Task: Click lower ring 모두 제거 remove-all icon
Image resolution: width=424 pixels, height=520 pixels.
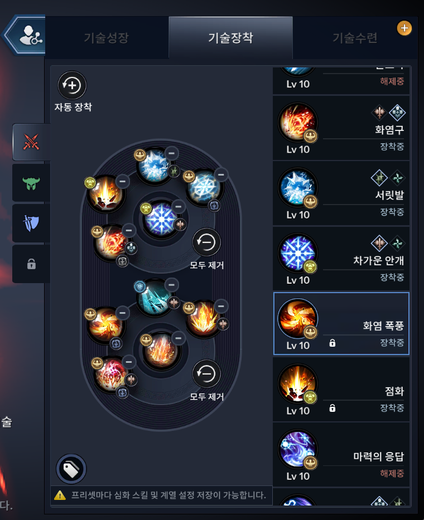Action: click(206, 374)
